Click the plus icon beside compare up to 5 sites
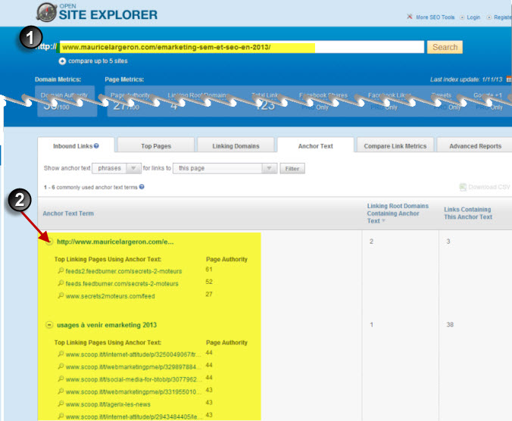Screen dimensions: 512x421 (x=62, y=61)
